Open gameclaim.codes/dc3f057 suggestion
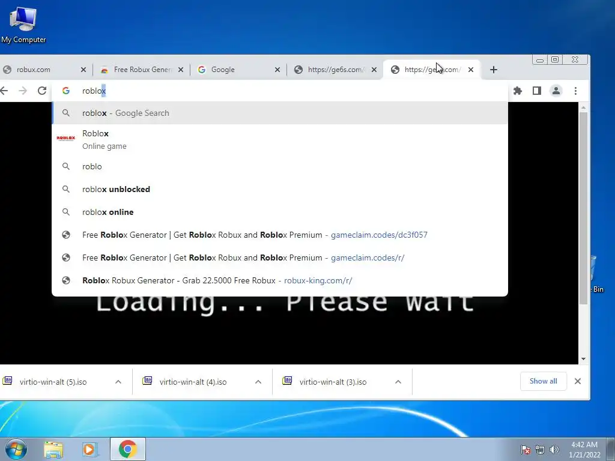 280,235
